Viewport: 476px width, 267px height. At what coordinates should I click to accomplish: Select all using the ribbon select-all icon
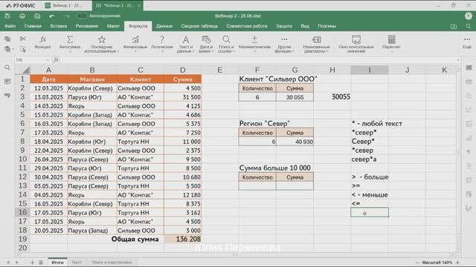pyautogui.click(x=23, y=49)
